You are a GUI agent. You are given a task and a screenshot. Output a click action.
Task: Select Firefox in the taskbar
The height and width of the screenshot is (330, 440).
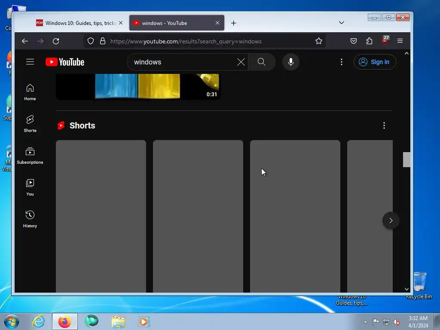[x=65, y=321]
